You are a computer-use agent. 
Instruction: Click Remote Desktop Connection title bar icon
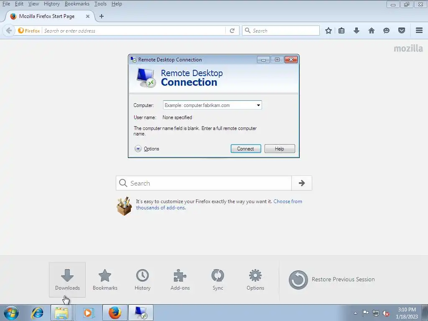click(x=133, y=59)
